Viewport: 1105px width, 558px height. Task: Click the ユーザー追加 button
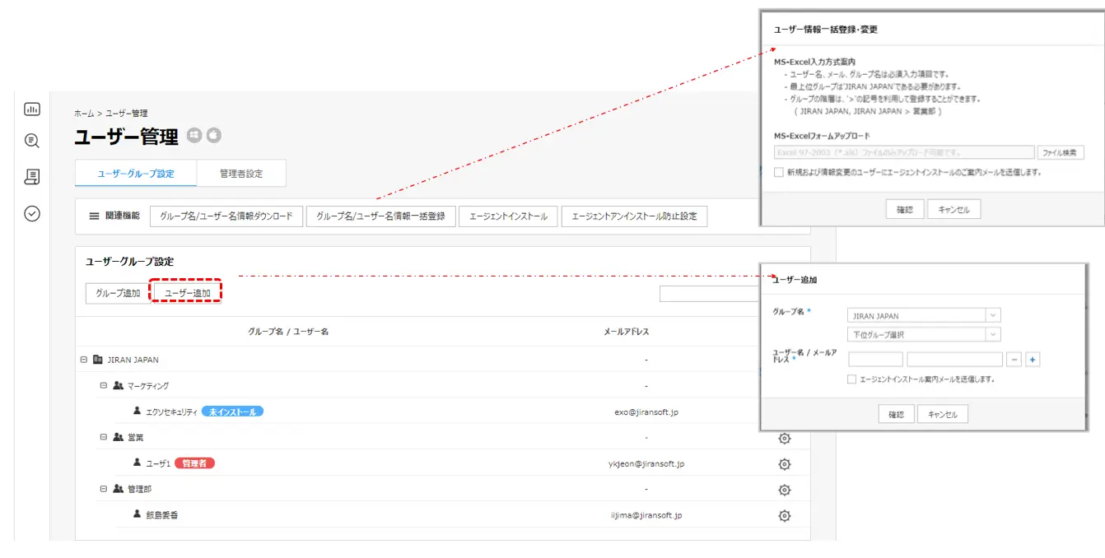[x=187, y=294]
